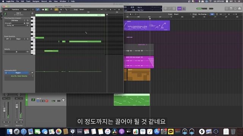Click the green region header in Piano Roll
Screen dimensions: 243x136
(x=70, y=15)
